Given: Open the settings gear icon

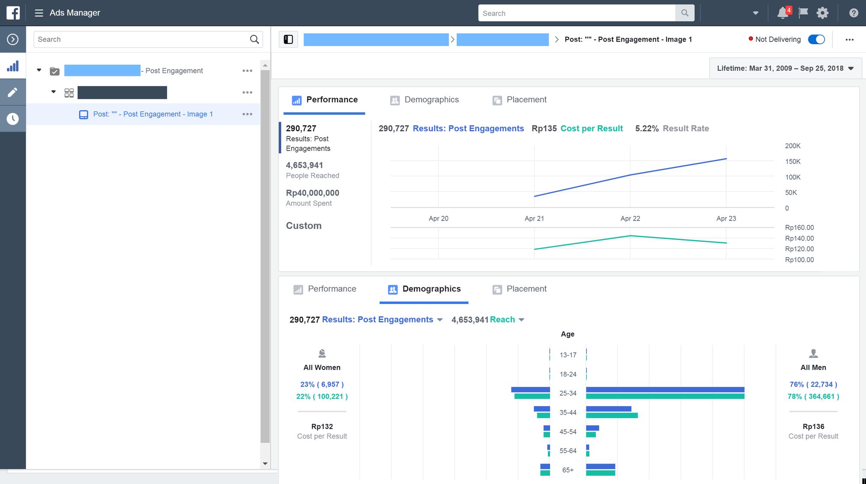Looking at the screenshot, I should coord(822,13).
